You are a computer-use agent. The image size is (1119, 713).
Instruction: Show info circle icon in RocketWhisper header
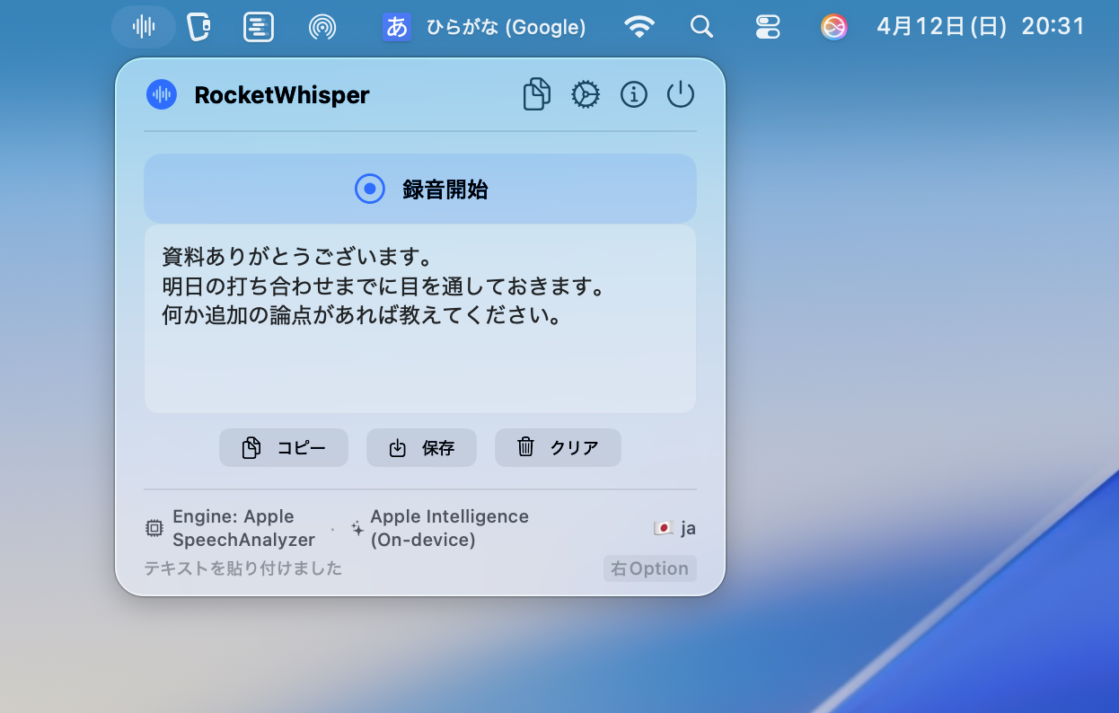[x=634, y=94]
